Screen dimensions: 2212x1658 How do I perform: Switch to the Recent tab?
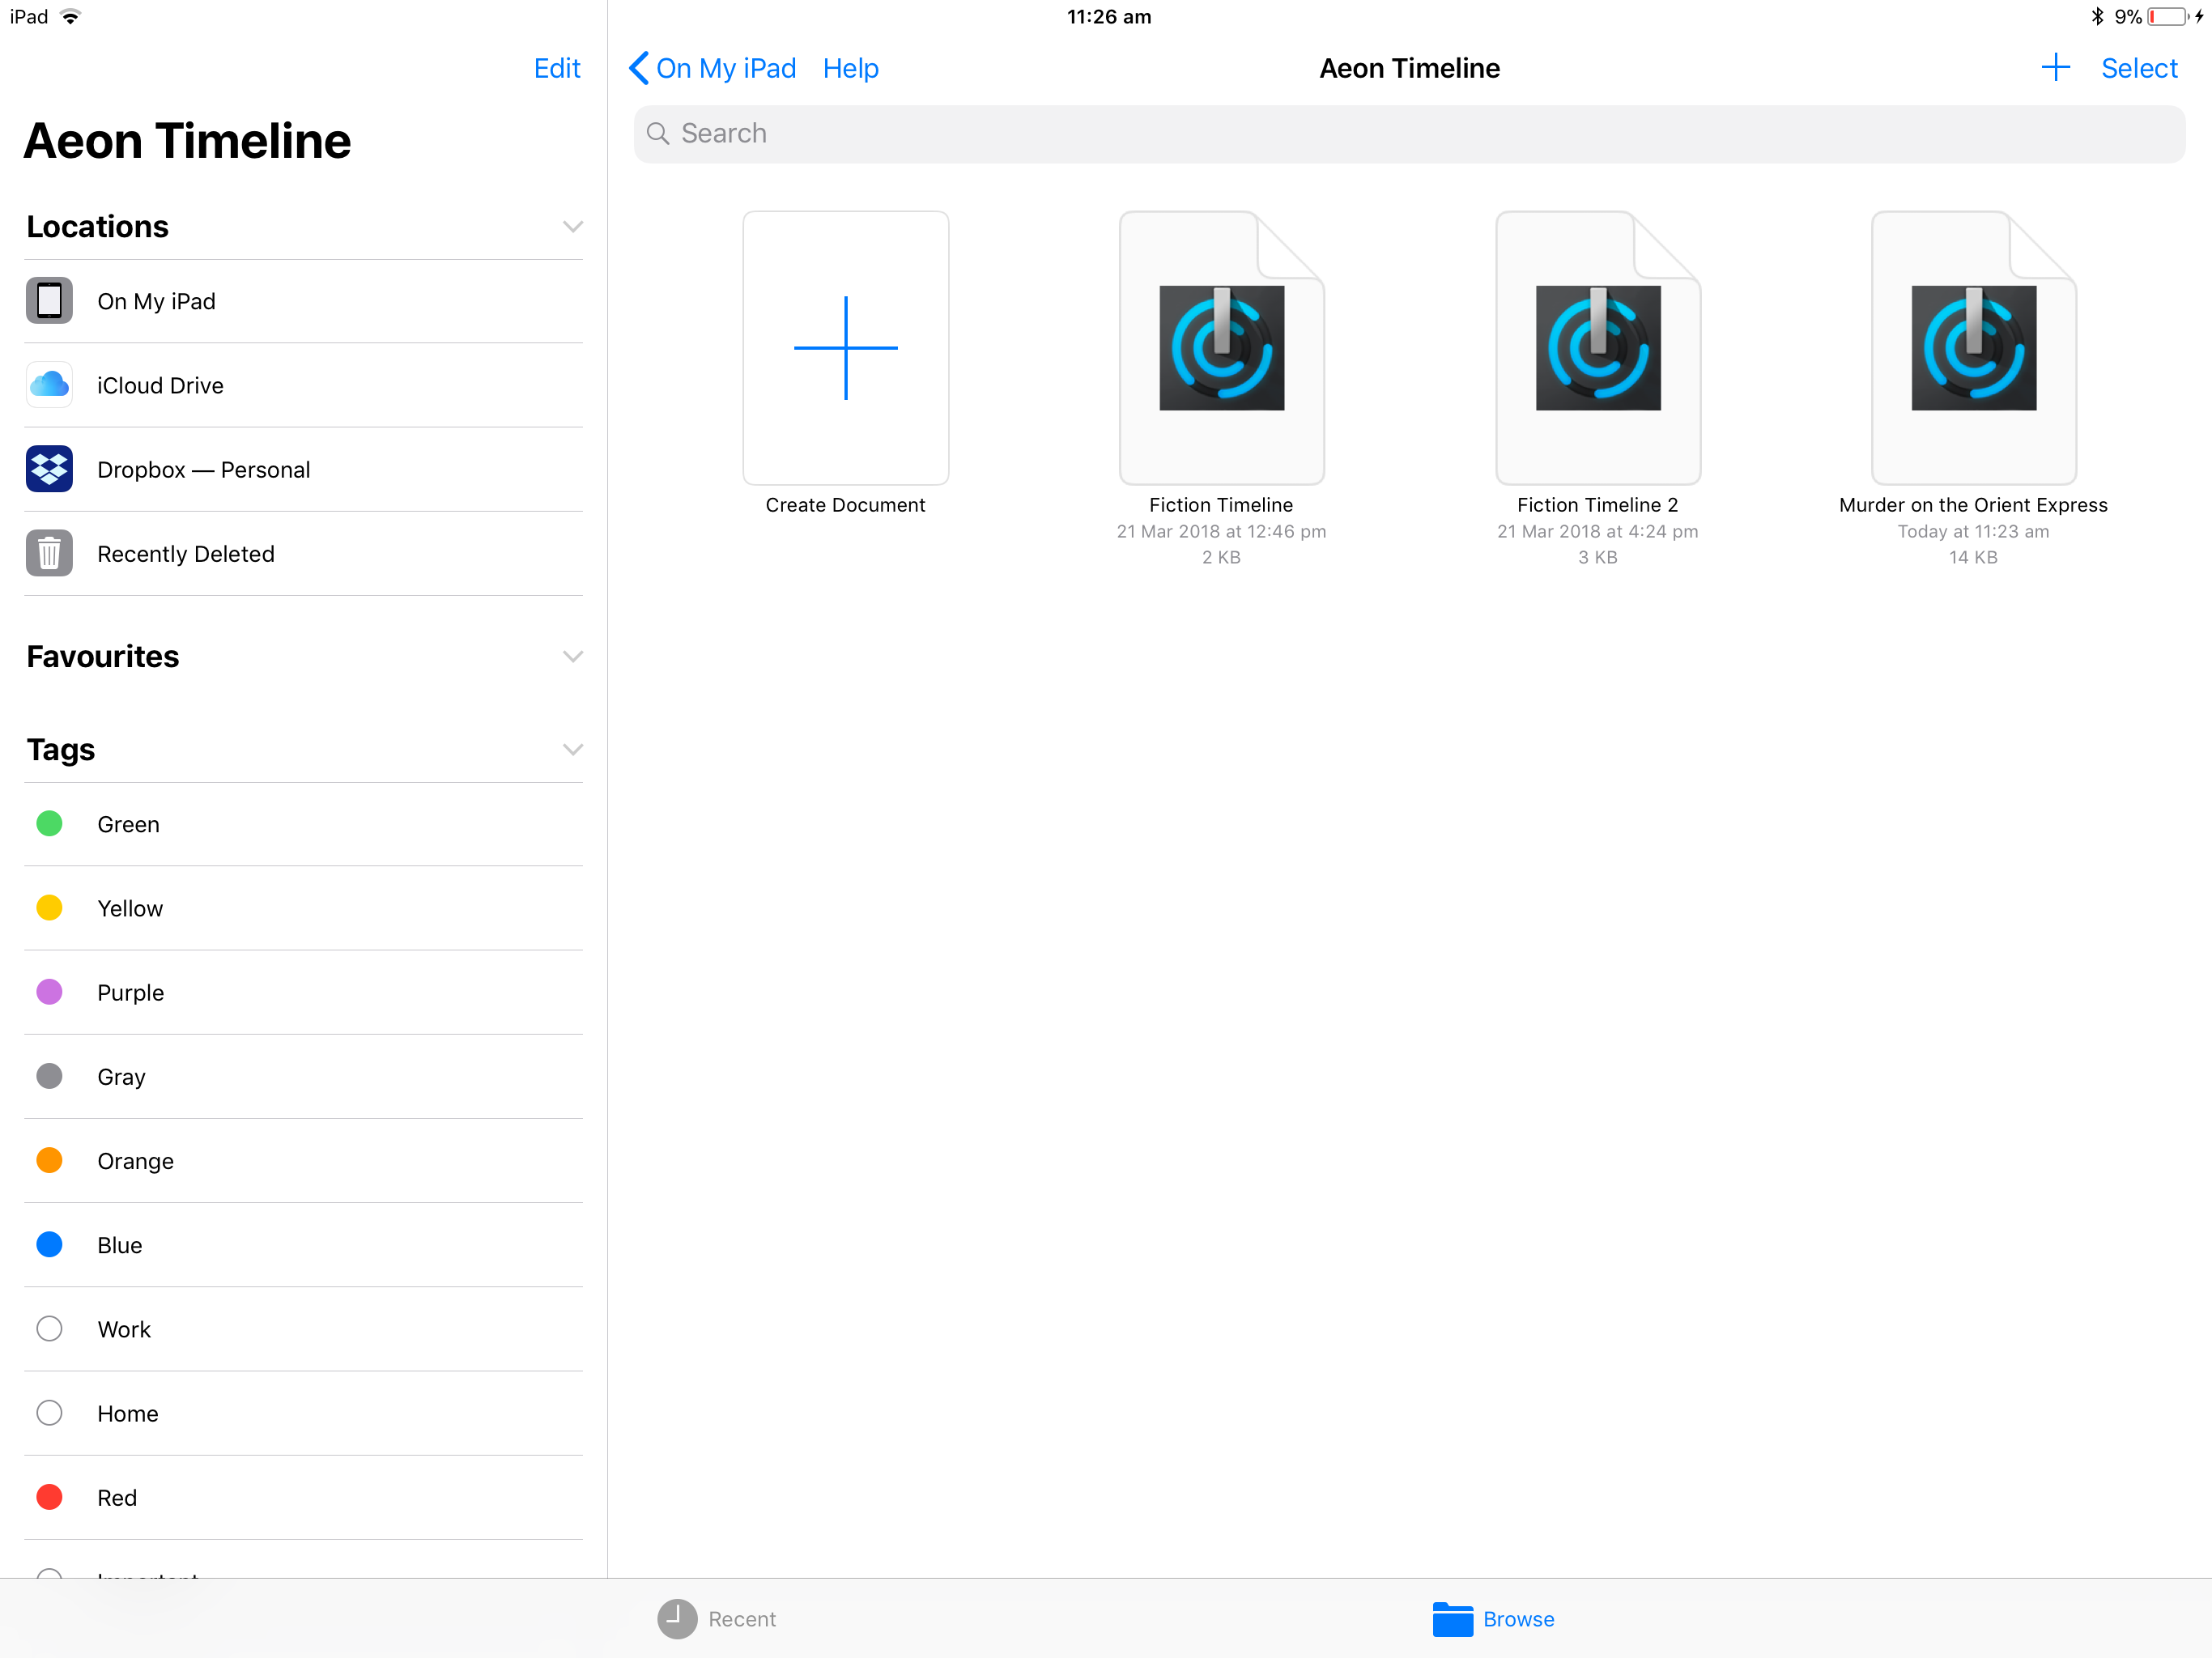(x=717, y=1619)
